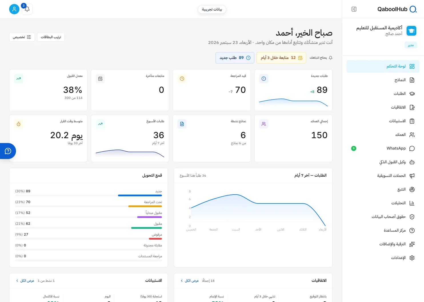Navigate to الاستبيانات sidebar item

383,121
